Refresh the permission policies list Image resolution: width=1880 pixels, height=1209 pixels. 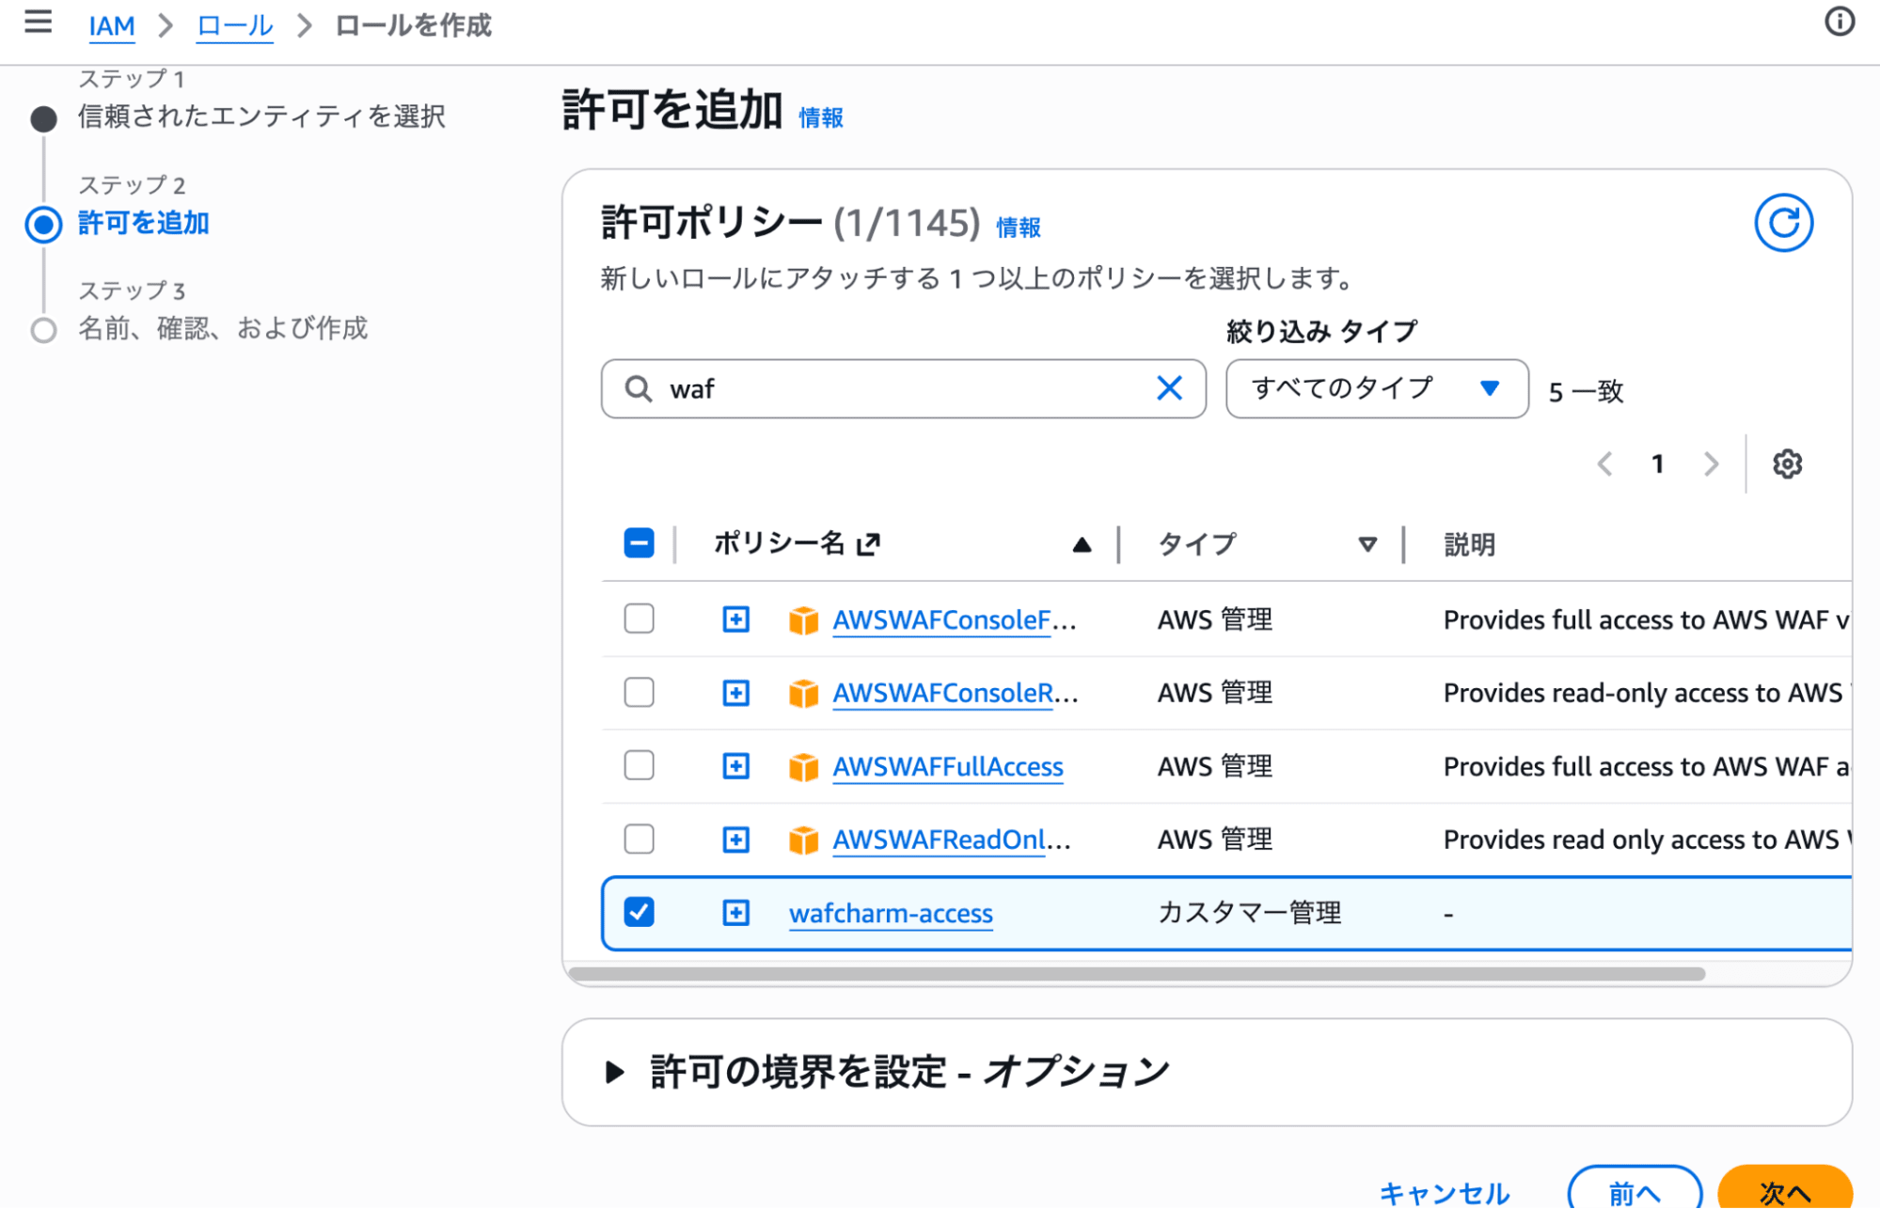(1782, 223)
